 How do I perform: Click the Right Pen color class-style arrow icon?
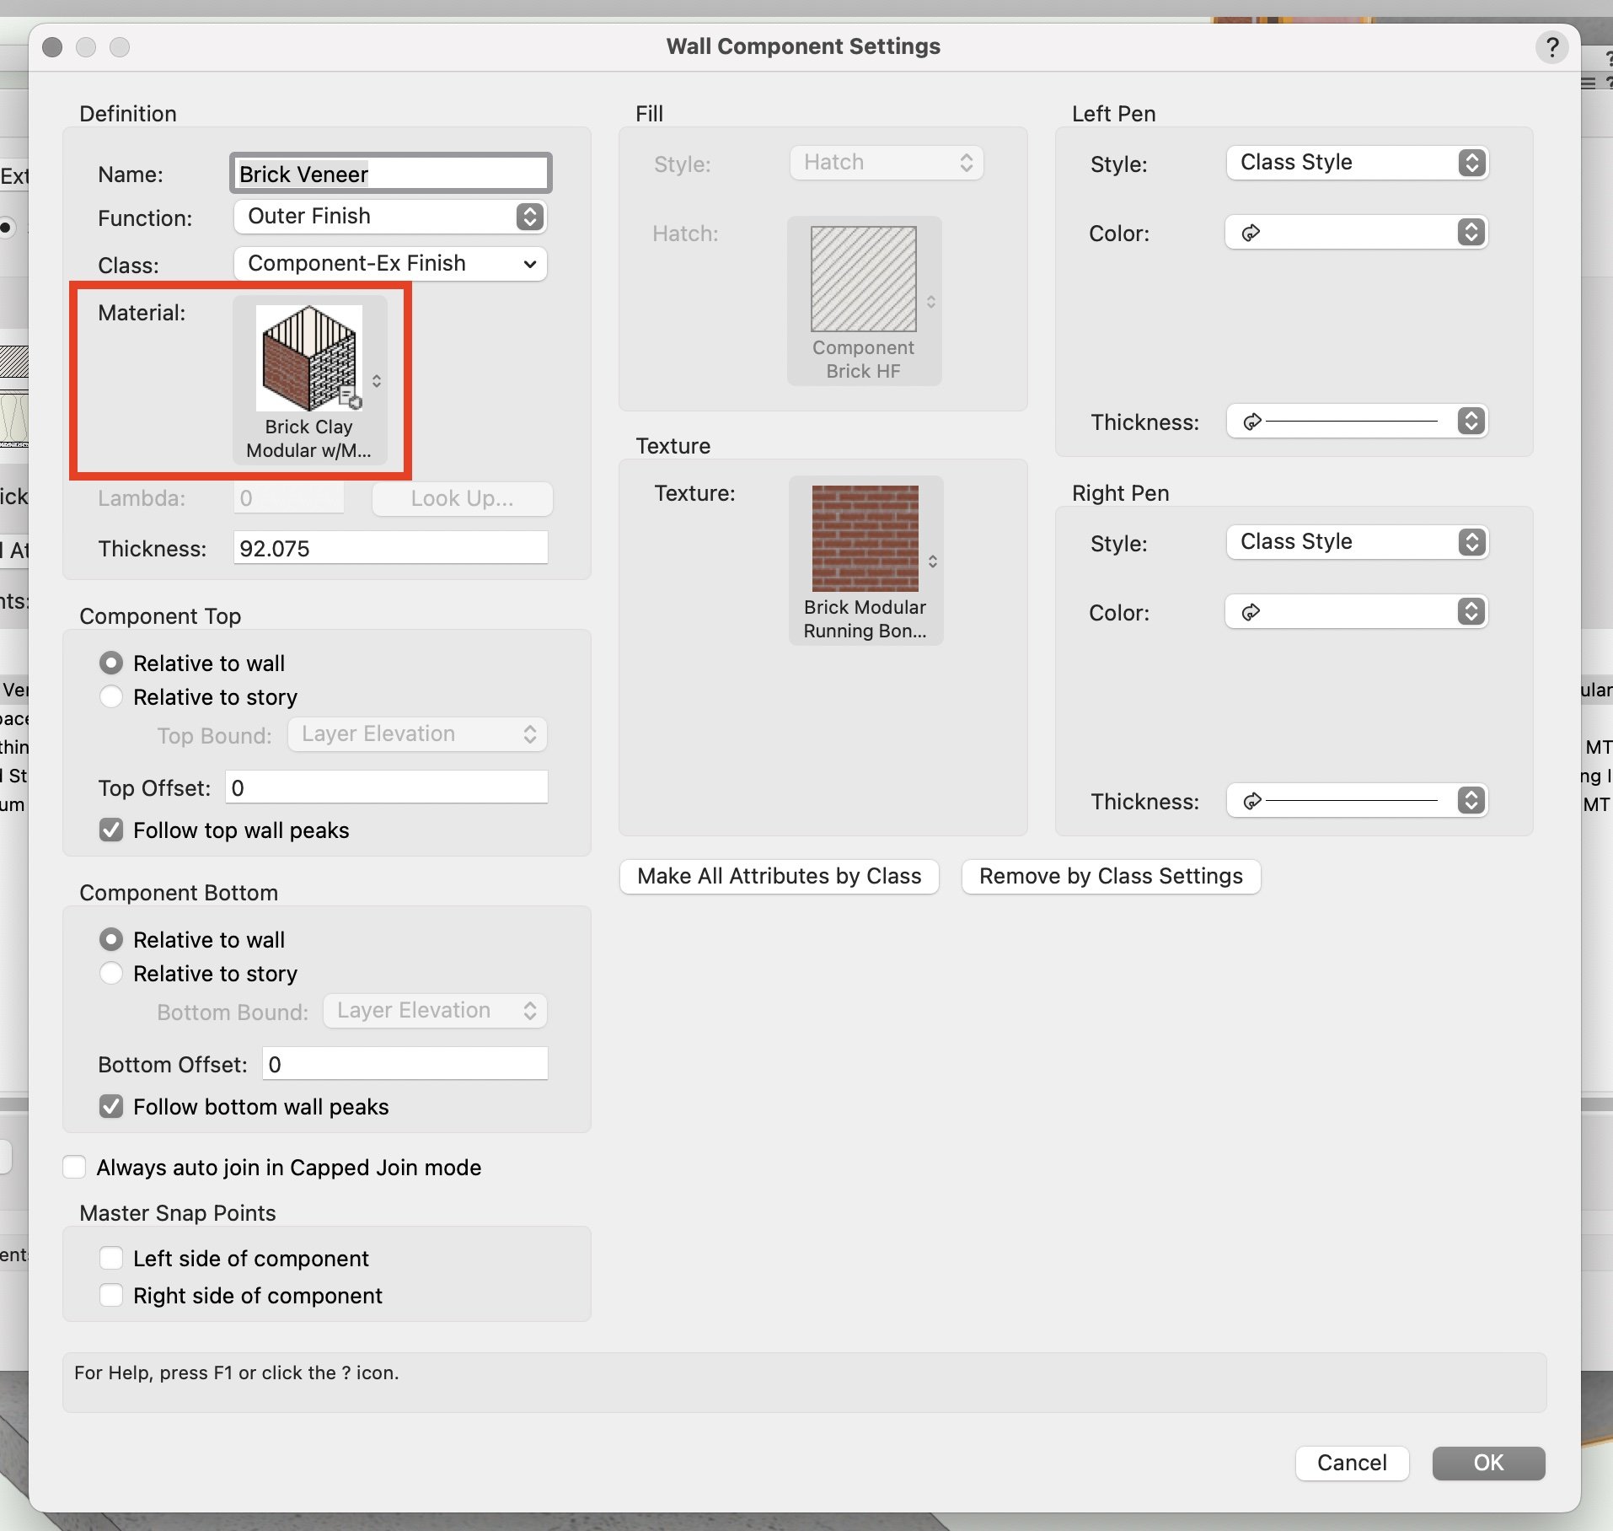click(1251, 612)
